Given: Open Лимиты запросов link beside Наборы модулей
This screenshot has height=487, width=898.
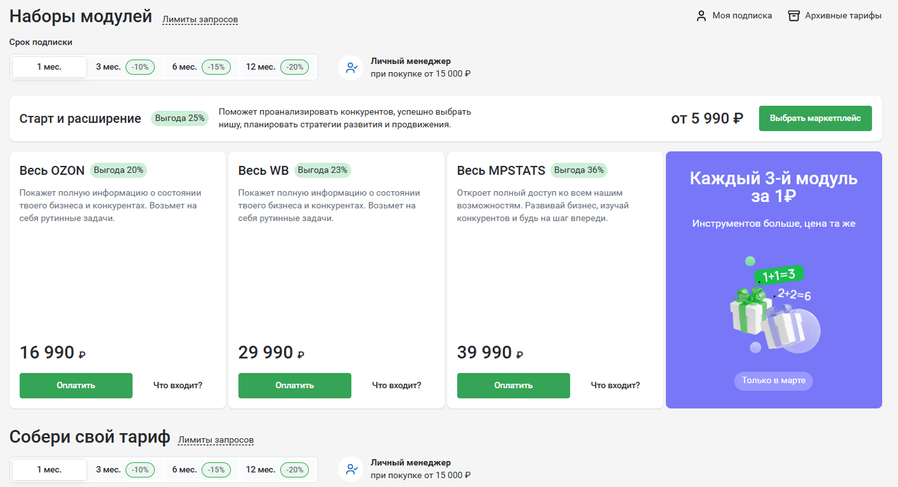Looking at the screenshot, I should pyautogui.click(x=200, y=20).
